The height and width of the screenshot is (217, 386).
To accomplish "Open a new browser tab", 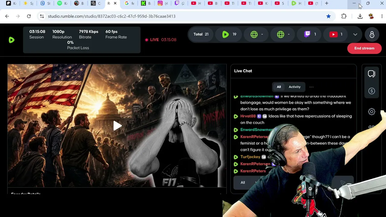I will 327,3.
